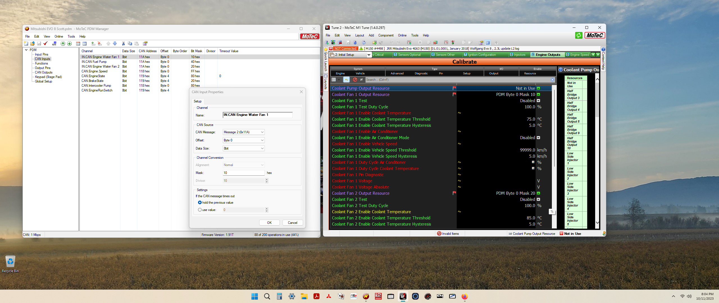Switch to Injectors worksheet tab

pyautogui.click(x=520, y=55)
